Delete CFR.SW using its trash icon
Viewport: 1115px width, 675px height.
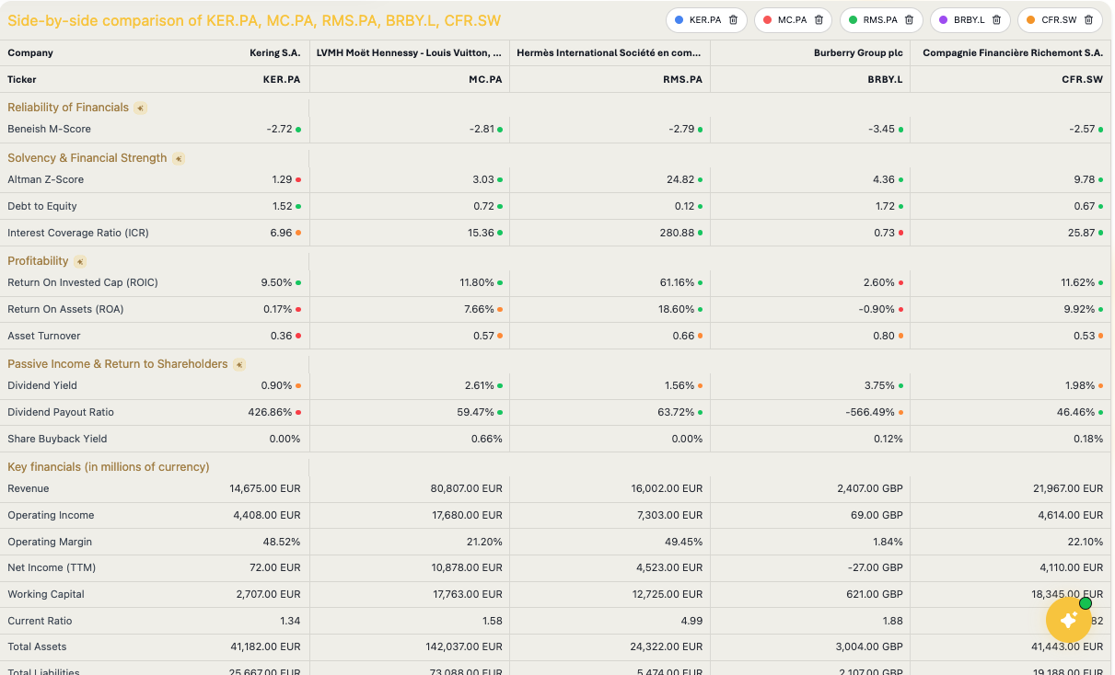pyautogui.click(x=1088, y=19)
